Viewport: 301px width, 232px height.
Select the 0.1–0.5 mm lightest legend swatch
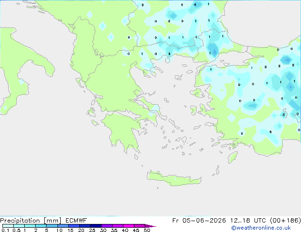click(8, 226)
